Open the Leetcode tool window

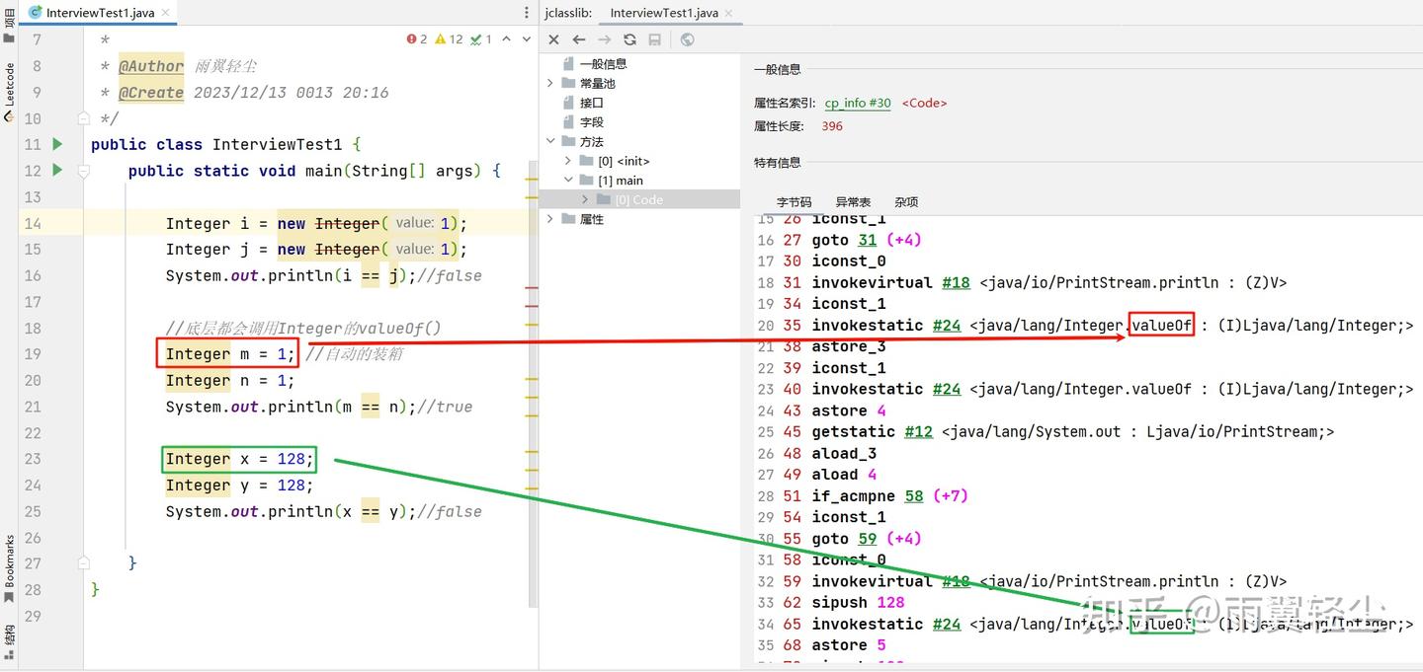pos(9,91)
